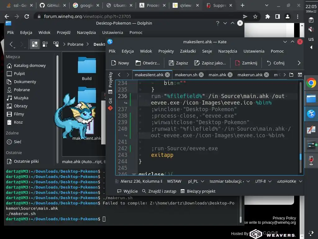Click the Build folder in Dolphin

tap(87, 69)
